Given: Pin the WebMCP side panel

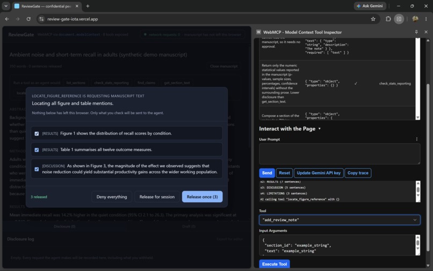Looking at the screenshot, I should point(416,32).
